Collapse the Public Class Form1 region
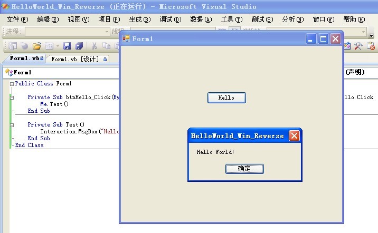The width and height of the screenshot is (378, 233). [x=12, y=84]
